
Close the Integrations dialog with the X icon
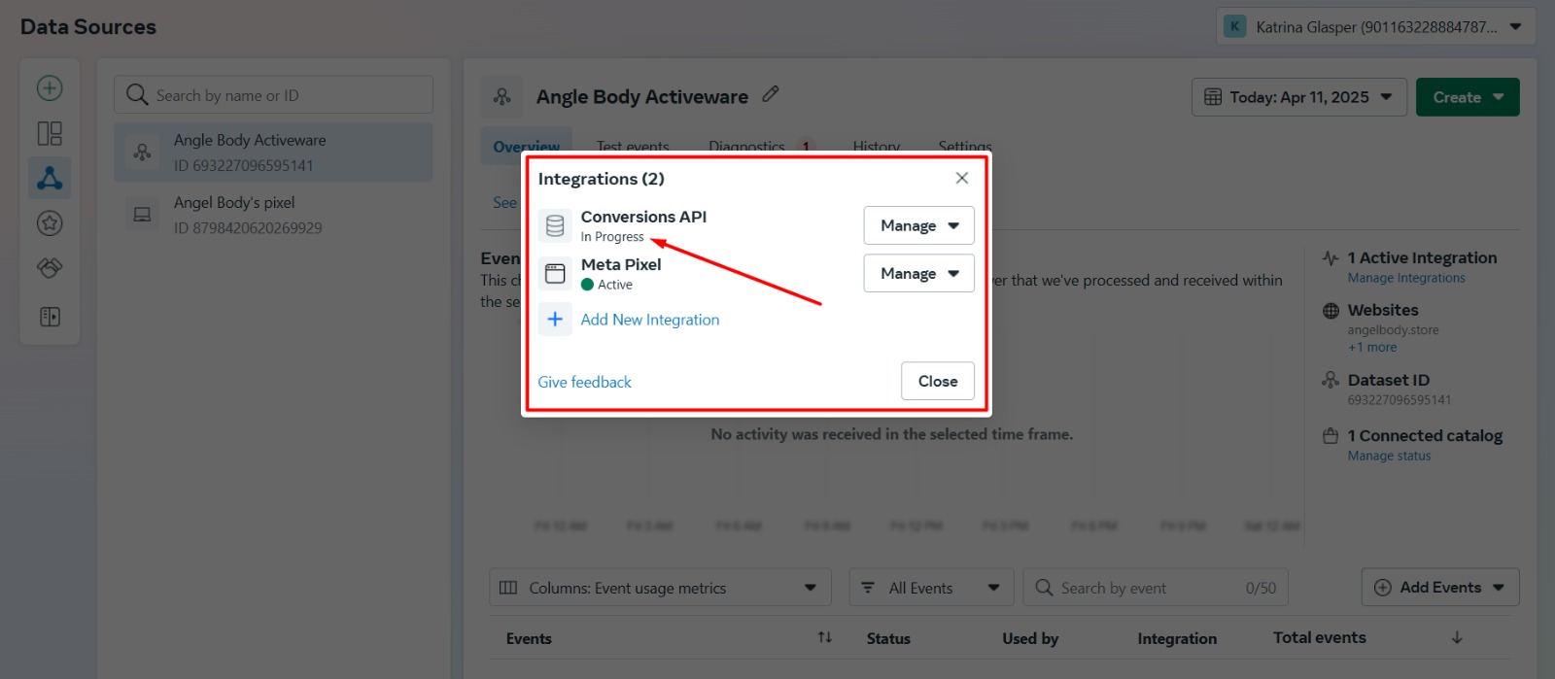(962, 178)
